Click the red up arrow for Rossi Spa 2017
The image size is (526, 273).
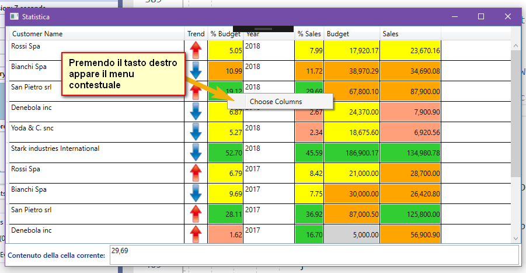(196, 172)
